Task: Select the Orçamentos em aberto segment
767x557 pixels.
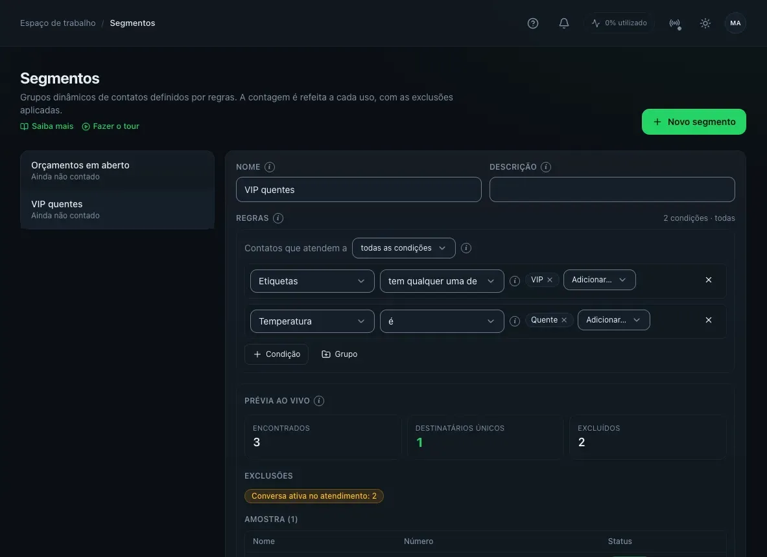Action: pyautogui.click(x=117, y=170)
